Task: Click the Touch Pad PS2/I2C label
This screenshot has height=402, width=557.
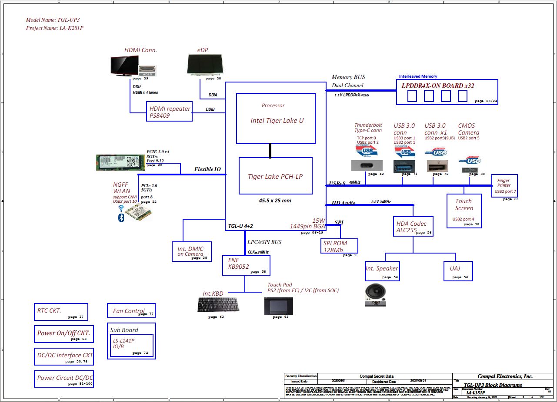Action: pos(303,287)
